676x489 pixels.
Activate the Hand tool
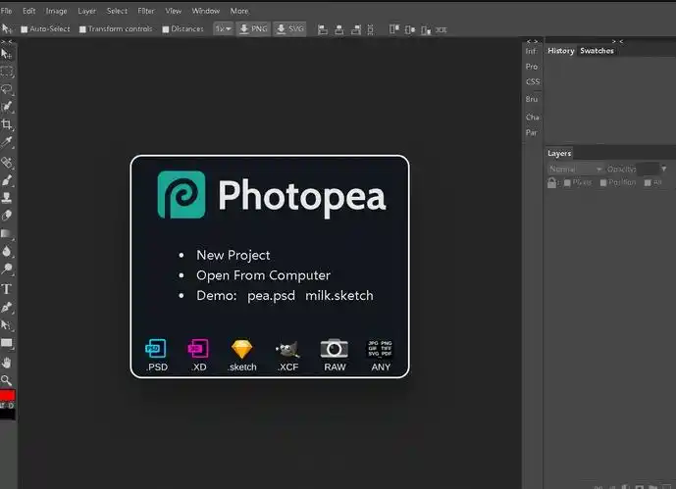tap(7, 363)
